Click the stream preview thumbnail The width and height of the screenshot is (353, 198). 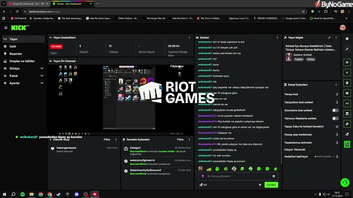(x=121, y=100)
